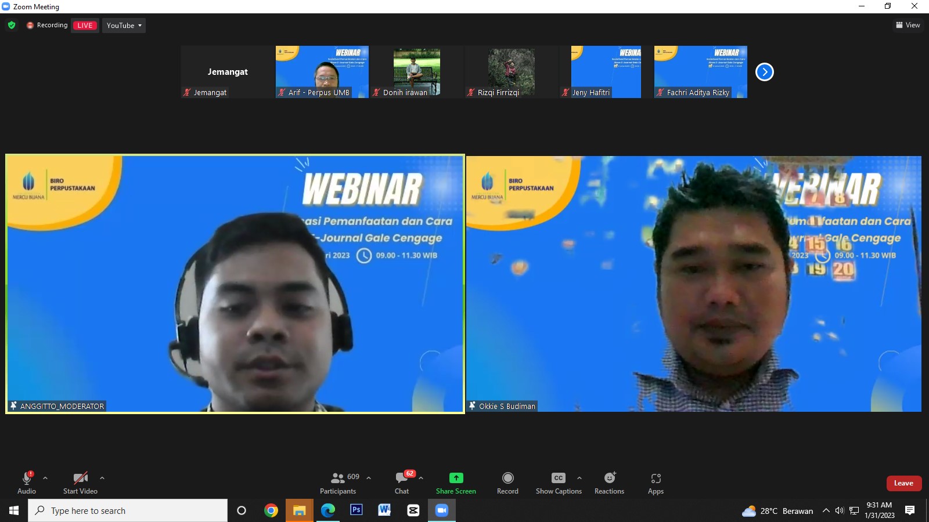The image size is (929, 522).
Task: Click the green encryption shield icon
Action: click(x=12, y=25)
